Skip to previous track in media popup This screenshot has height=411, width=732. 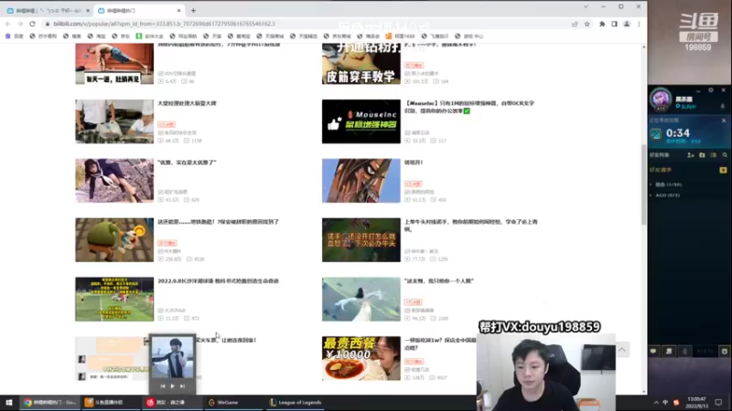tap(163, 386)
